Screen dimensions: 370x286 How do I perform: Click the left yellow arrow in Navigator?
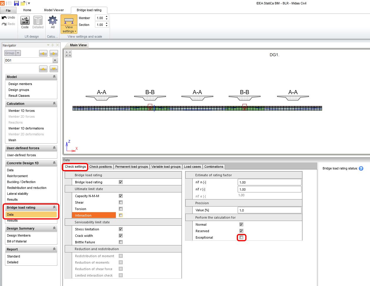click(x=43, y=53)
